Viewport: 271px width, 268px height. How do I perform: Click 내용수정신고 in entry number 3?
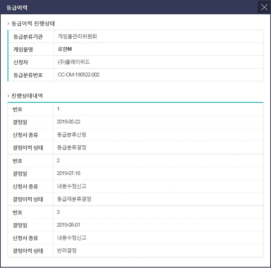tap(72, 238)
